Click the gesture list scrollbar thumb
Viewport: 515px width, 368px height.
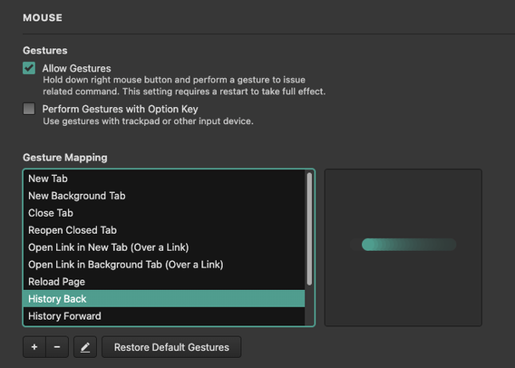pyautogui.click(x=309, y=228)
